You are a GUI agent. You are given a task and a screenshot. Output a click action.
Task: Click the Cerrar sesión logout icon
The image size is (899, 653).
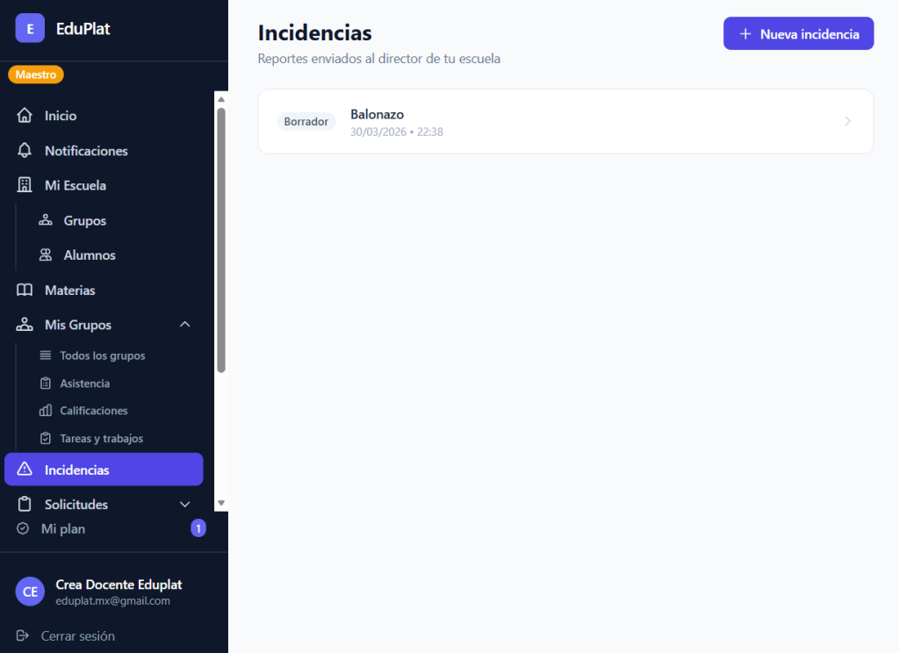(23, 635)
